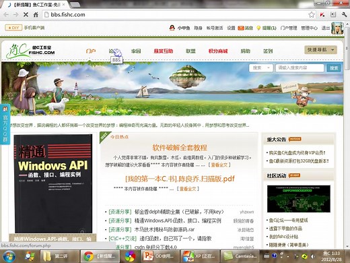The width and height of the screenshot is (350, 263).
Task: Click the search content input field
Action: pos(300,67)
